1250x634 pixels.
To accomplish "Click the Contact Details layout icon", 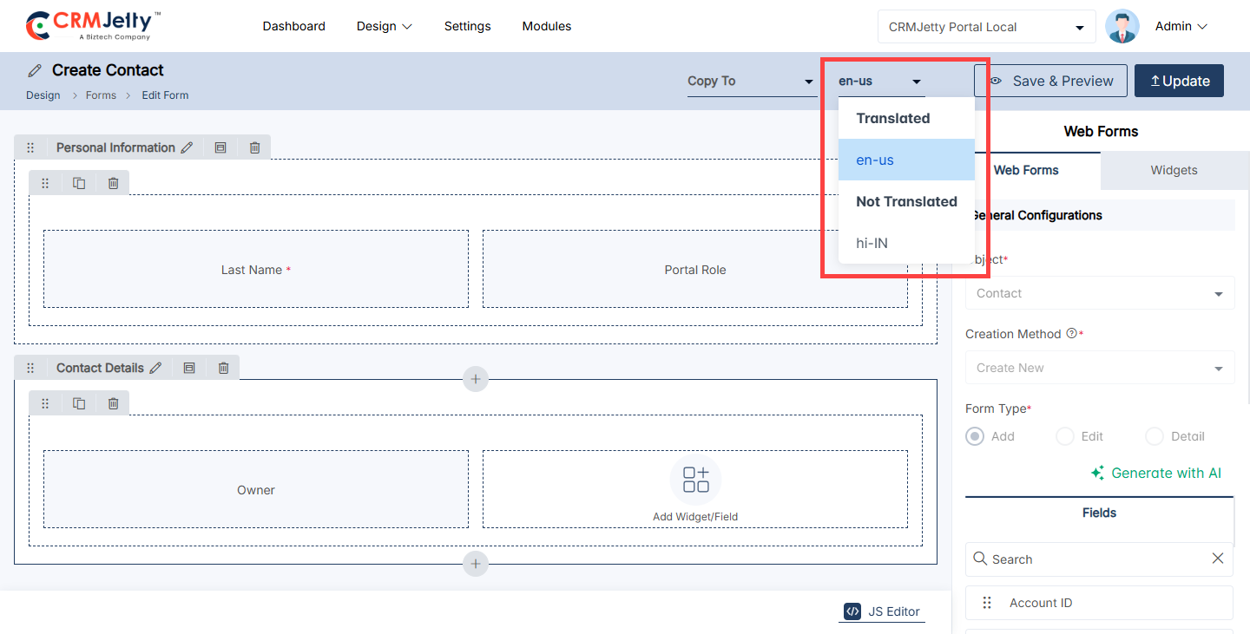I will 189,369.
